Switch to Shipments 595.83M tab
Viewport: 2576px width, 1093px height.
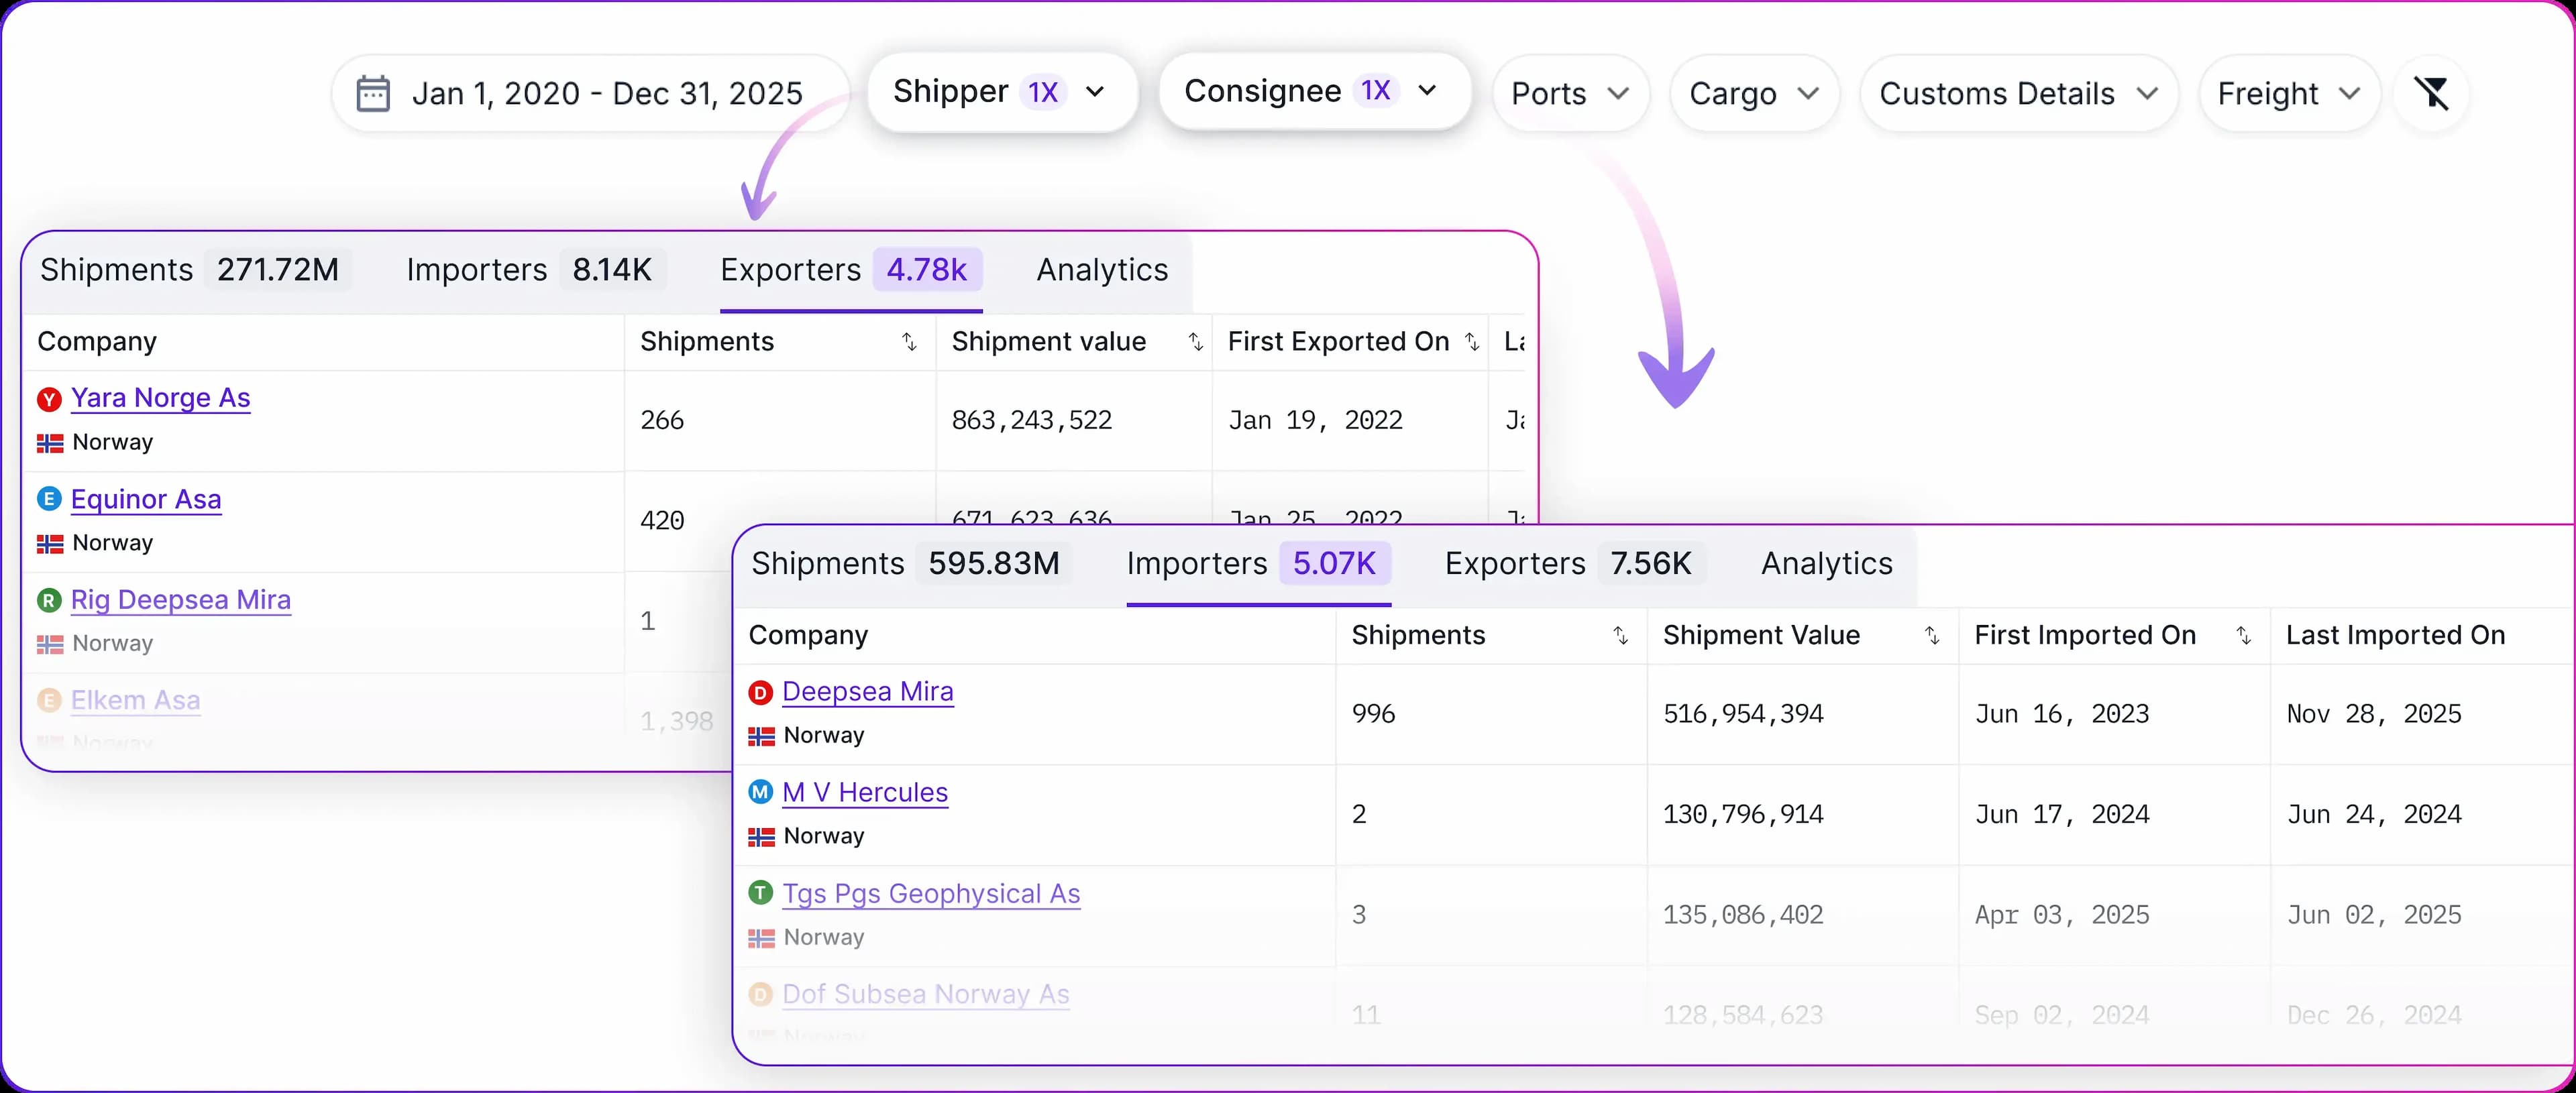pos(911,564)
